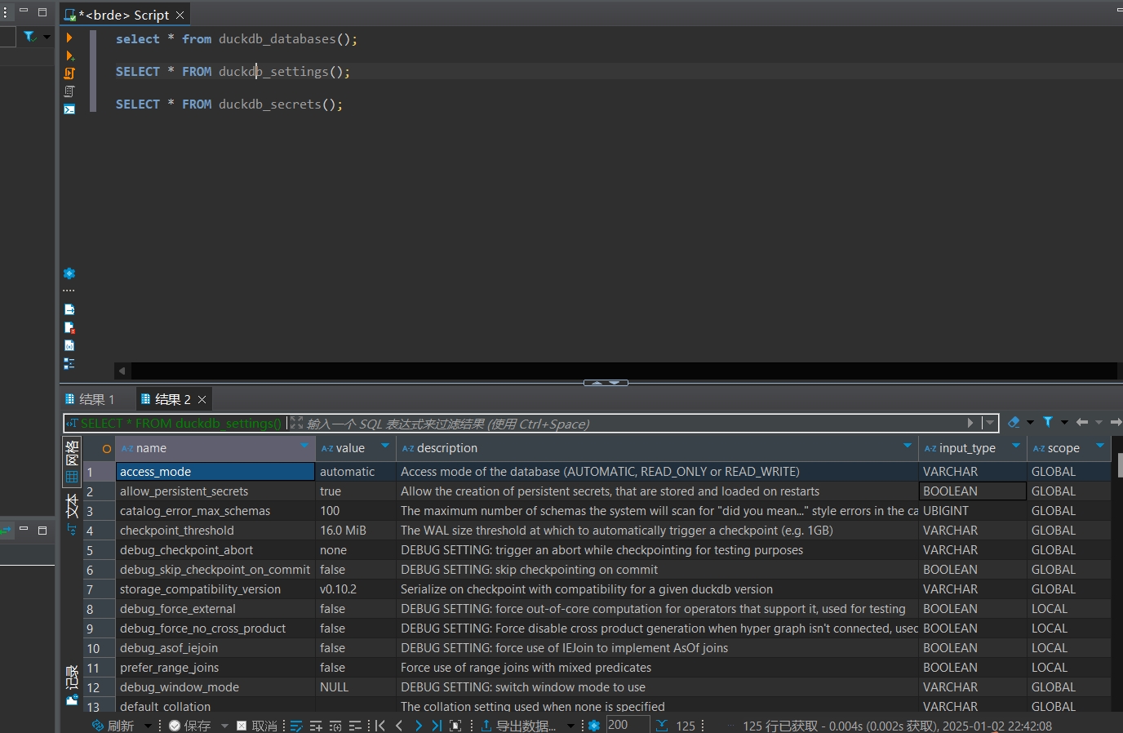
Task: Switch to Text view in the side panel
Action: click(72, 514)
